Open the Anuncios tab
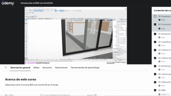 (47, 67)
